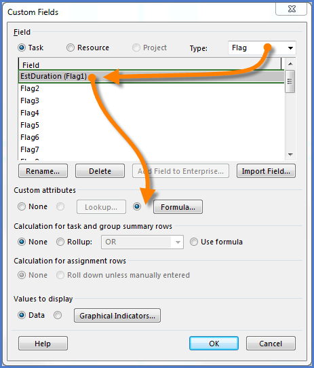
Task: Click the field list scroll up arrow
Action: pos(290,64)
